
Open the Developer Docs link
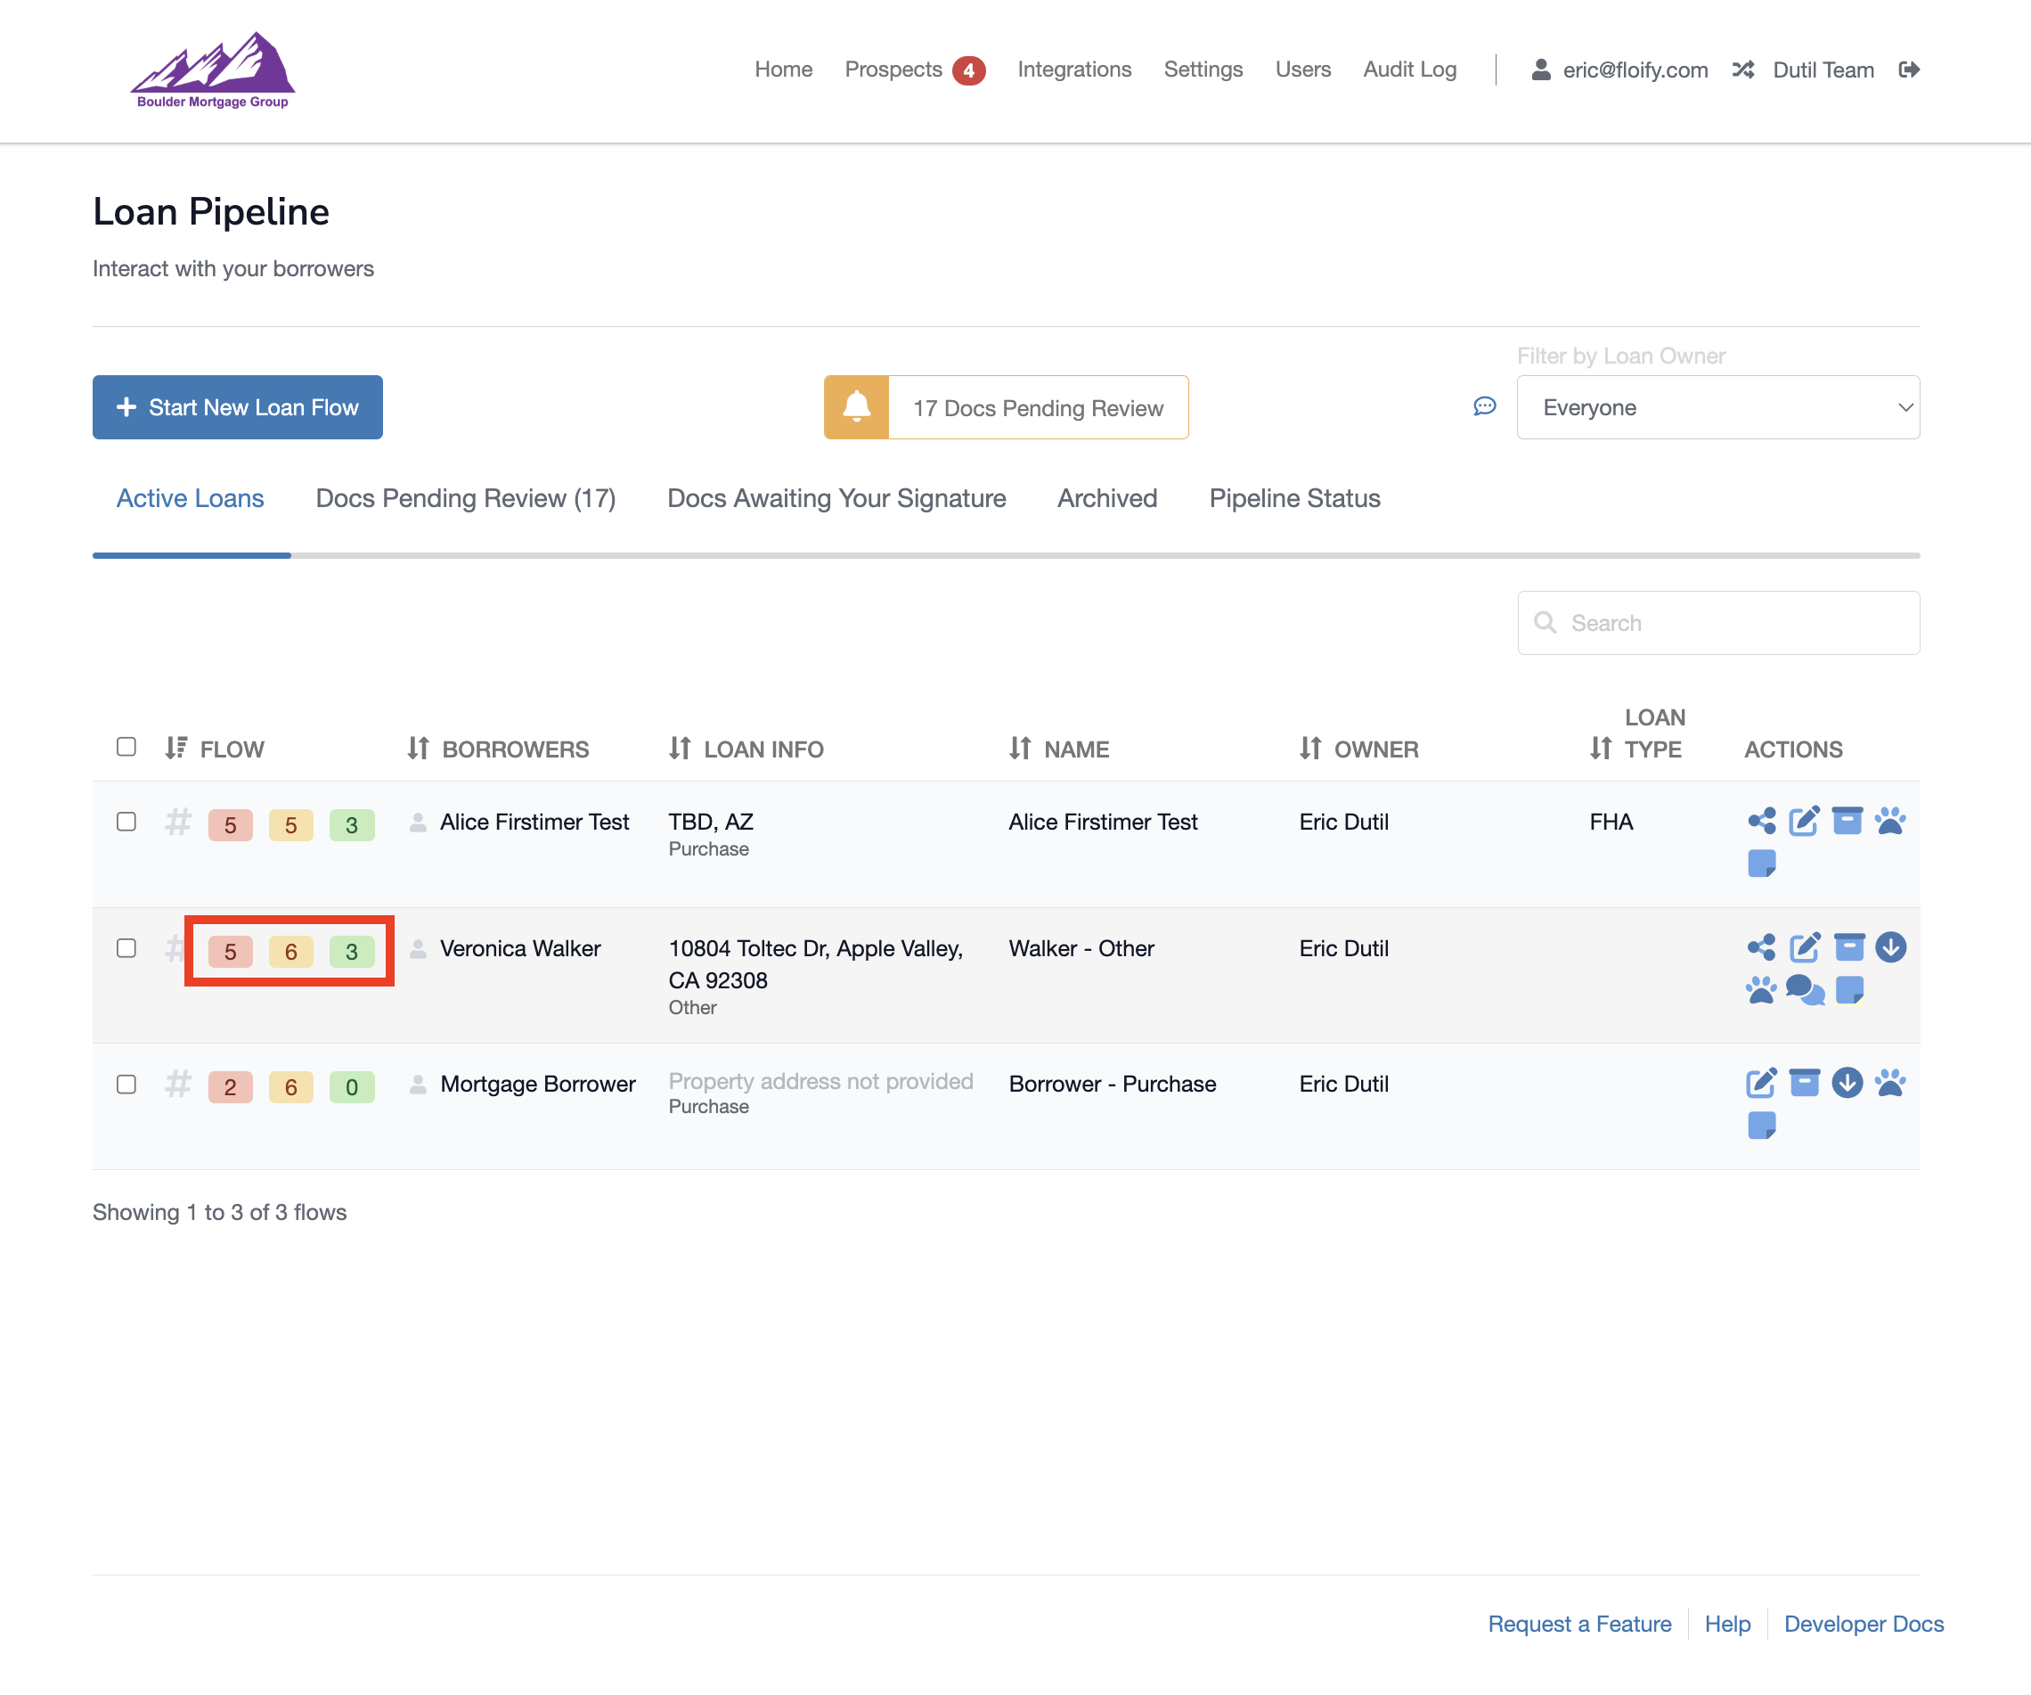pyautogui.click(x=1863, y=1624)
